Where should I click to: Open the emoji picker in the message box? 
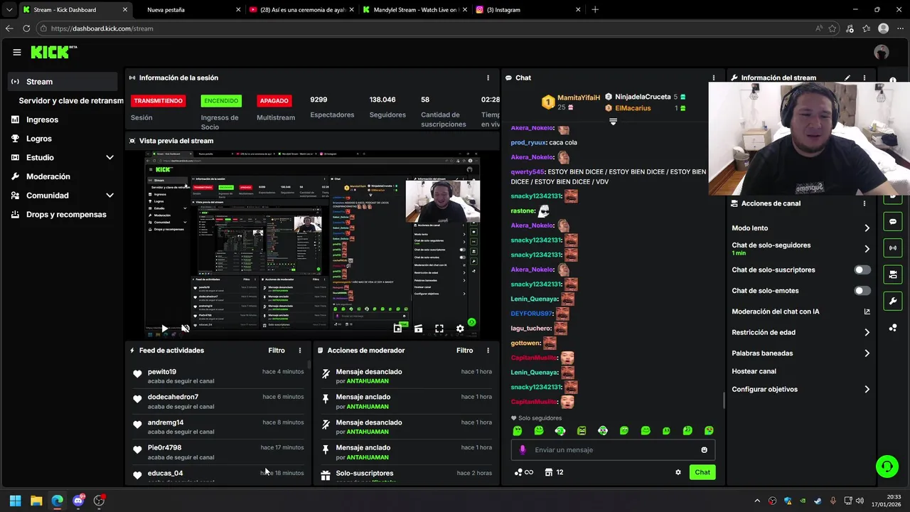705,450
